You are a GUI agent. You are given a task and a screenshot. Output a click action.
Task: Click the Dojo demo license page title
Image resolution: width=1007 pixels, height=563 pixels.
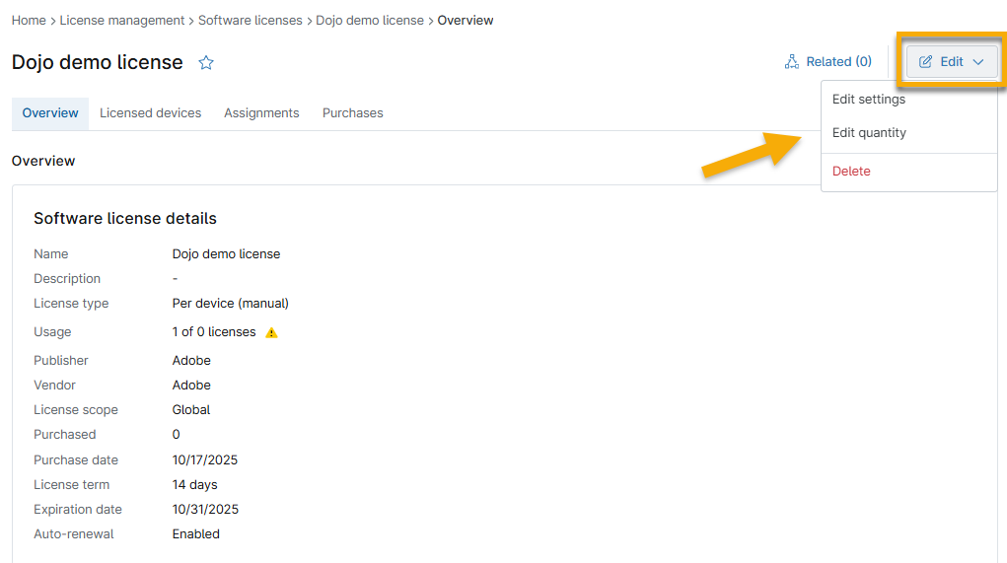tap(98, 62)
